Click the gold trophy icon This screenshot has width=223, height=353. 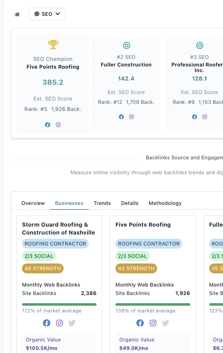coord(53,44)
